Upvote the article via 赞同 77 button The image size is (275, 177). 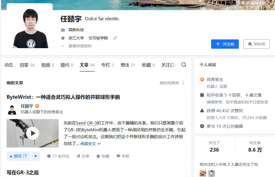click(18, 156)
